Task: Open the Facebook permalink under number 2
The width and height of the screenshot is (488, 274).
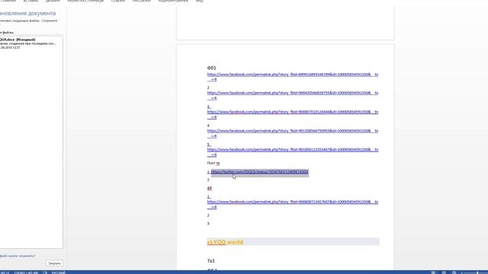Action: click(293, 95)
